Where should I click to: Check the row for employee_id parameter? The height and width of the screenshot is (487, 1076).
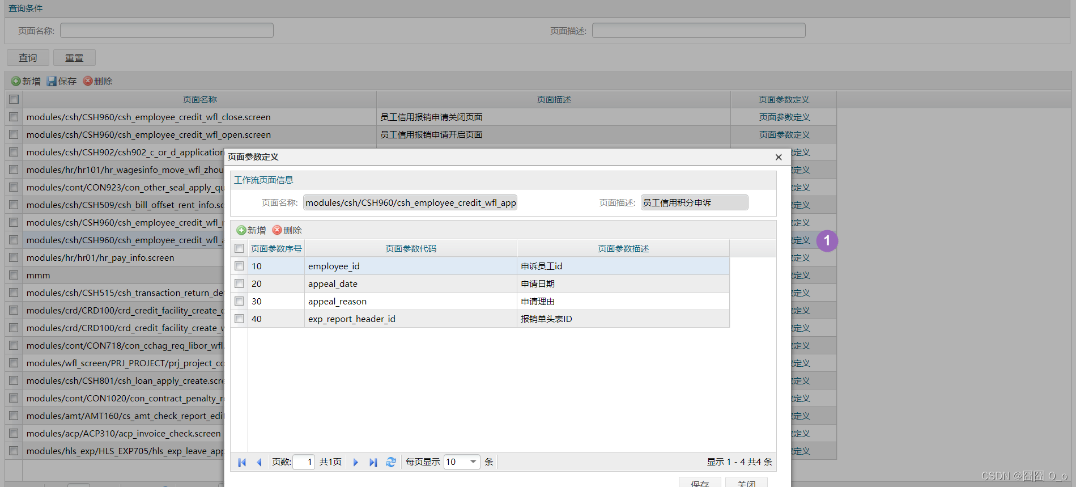(x=239, y=266)
